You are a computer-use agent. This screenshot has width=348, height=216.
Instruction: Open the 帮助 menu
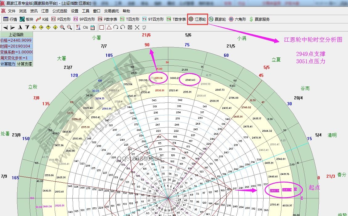click(126, 11)
